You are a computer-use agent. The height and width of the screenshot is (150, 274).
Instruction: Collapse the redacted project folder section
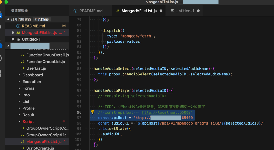(8, 46)
